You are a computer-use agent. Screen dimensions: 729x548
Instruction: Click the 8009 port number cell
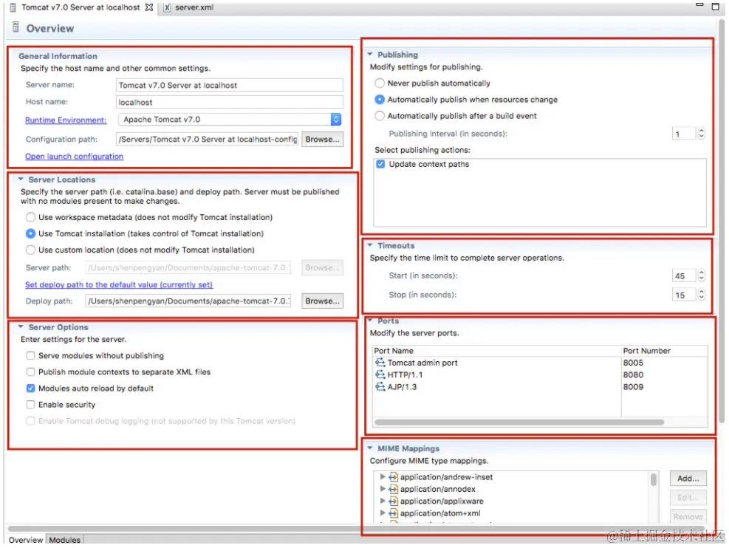pos(633,387)
